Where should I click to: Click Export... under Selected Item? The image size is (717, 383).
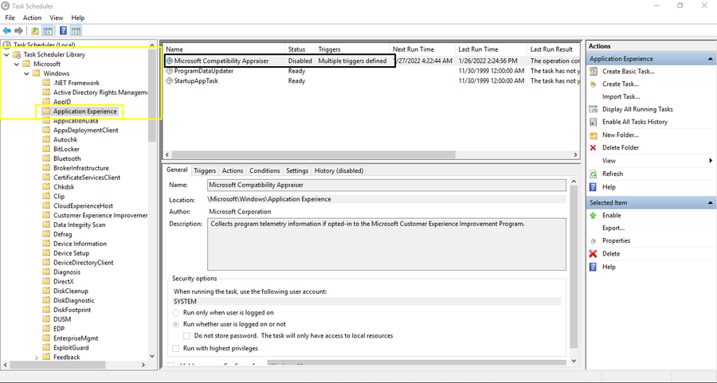click(613, 228)
